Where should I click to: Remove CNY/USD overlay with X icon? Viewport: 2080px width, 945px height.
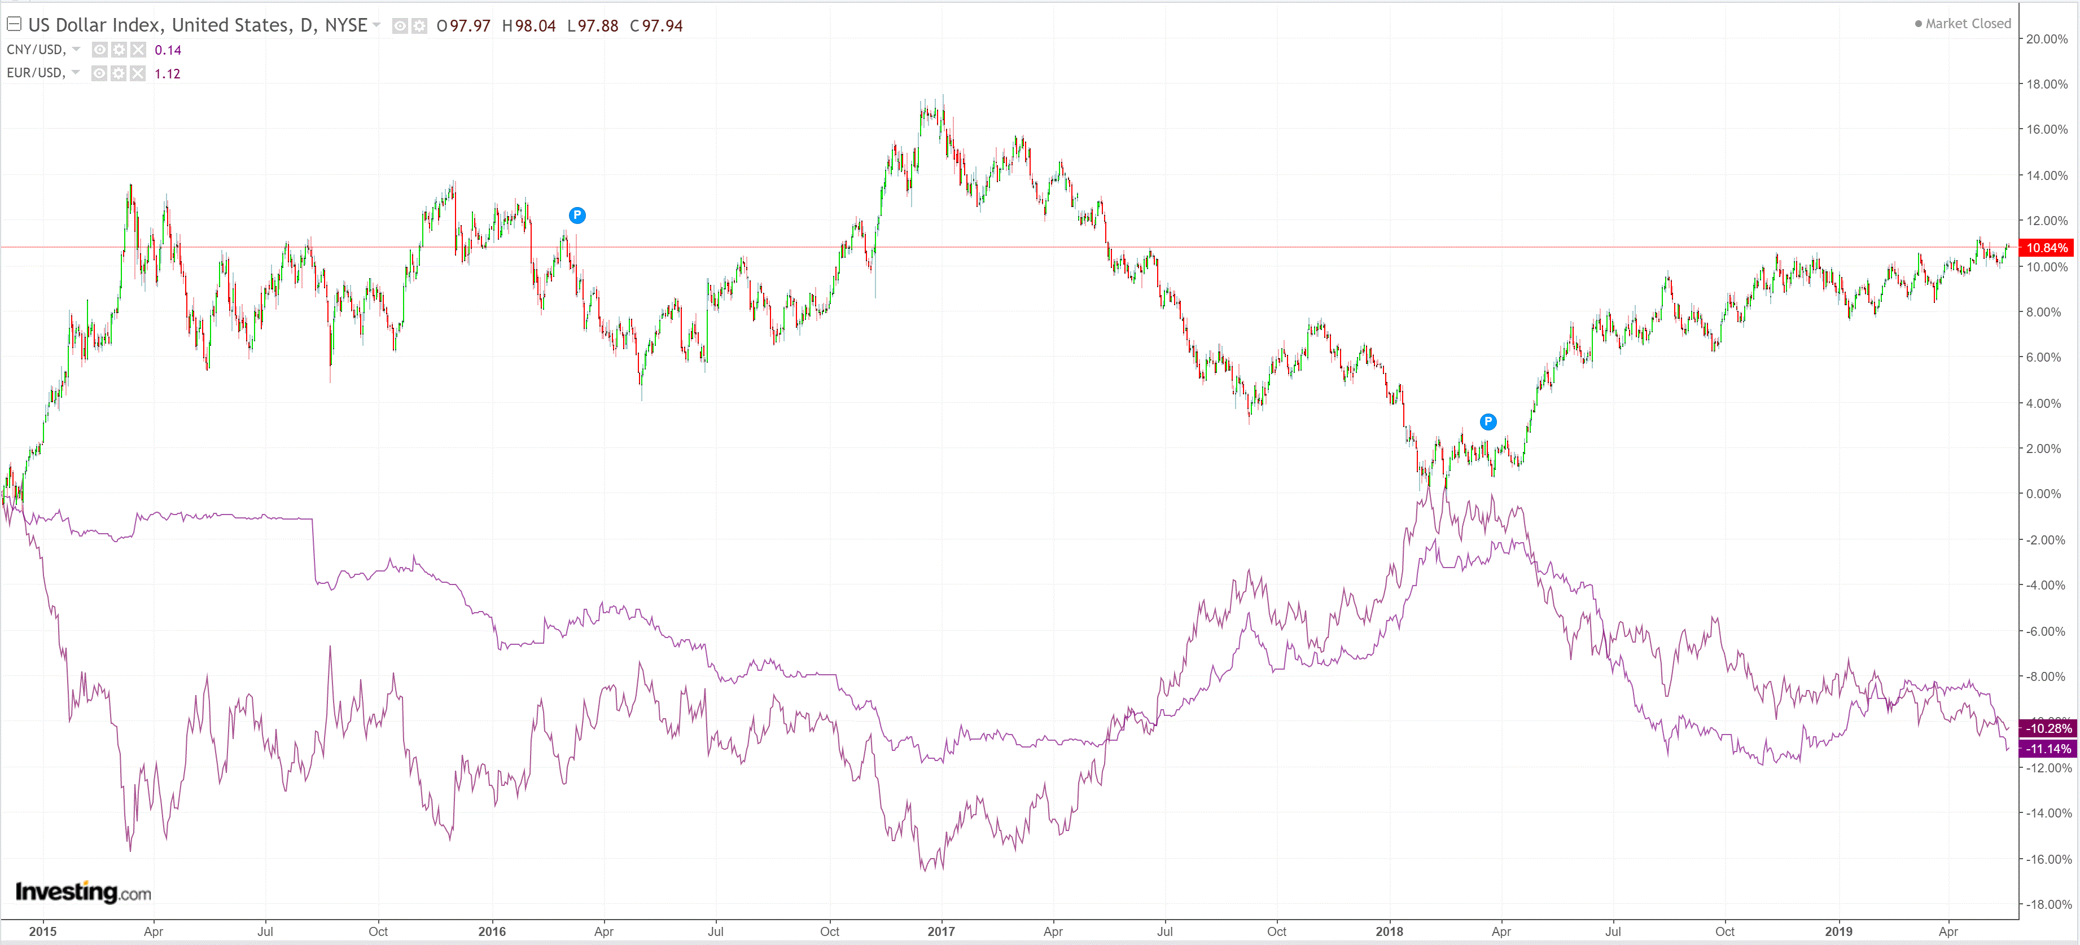coord(138,50)
